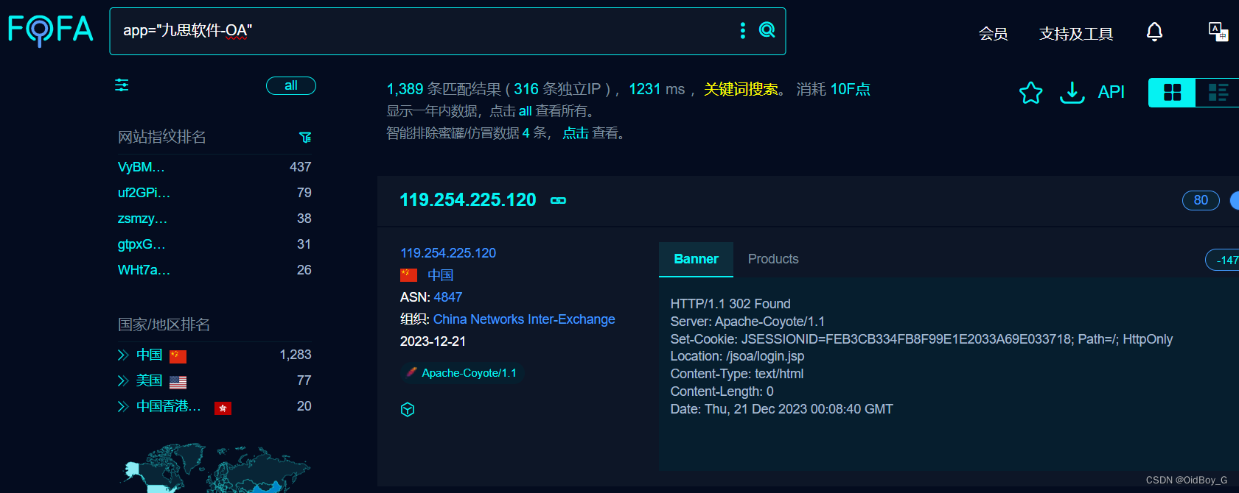Screen dimensions: 1239x493
Task: Open the FOFA logo homepage
Action: click(50, 30)
